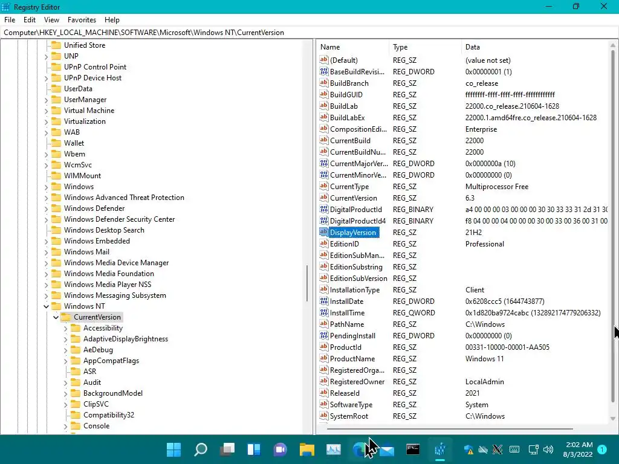
Task: Click the Data column header
Action: (x=535, y=47)
